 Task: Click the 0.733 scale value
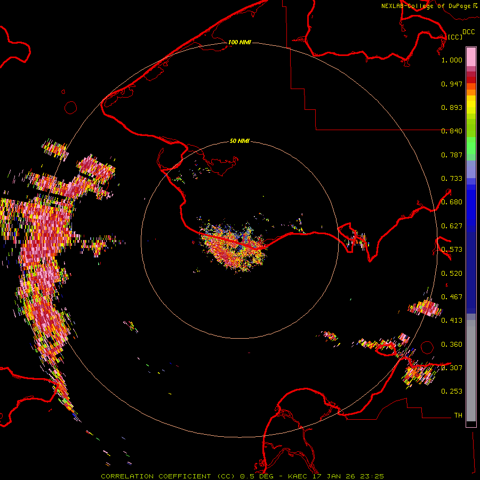[452, 179]
